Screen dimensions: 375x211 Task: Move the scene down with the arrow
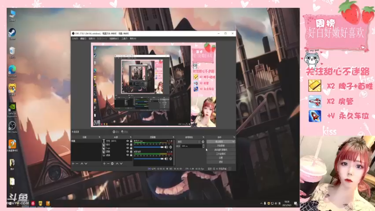point(86,164)
